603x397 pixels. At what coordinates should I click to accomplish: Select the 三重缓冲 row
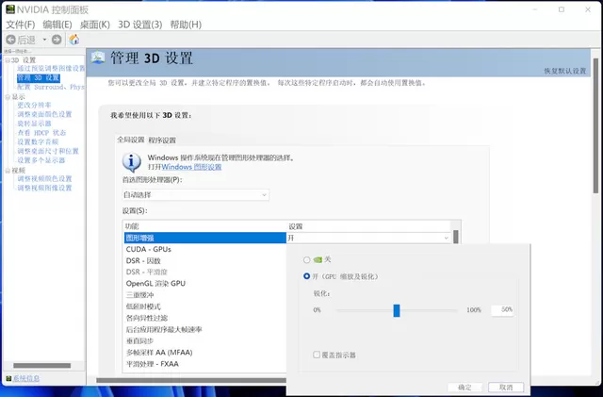pos(205,295)
